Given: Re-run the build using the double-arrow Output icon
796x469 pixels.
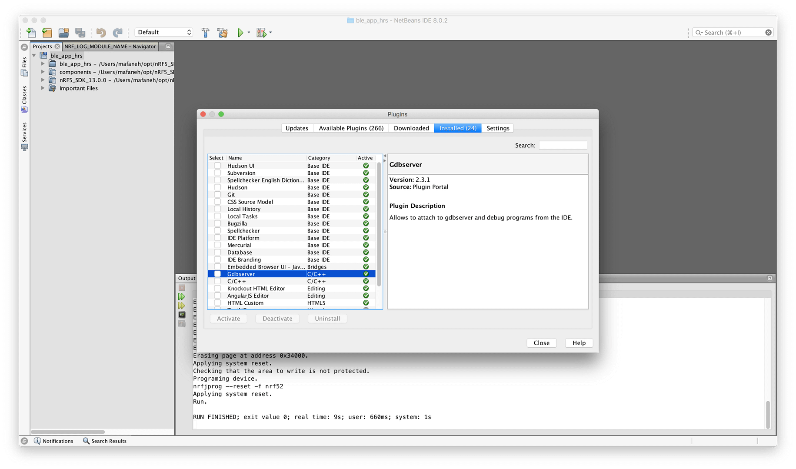Looking at the screenshot, I should [181, 296].
